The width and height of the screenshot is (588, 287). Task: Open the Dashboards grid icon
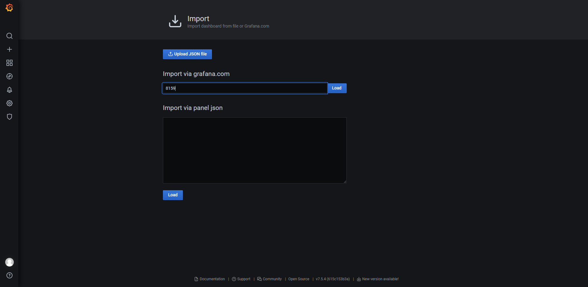point(9,63)
